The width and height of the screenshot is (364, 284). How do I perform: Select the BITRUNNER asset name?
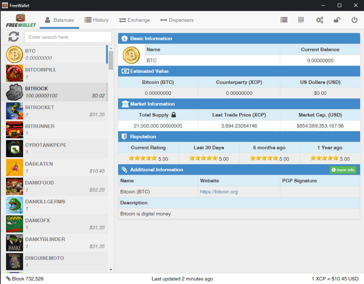(40, 126)
